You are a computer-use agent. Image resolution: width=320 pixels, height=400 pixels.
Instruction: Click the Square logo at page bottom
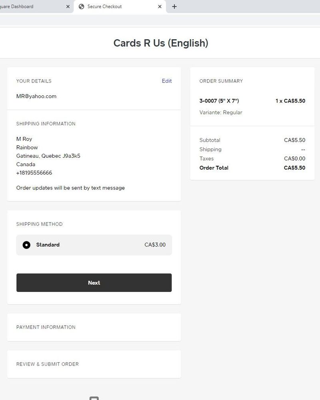(94, 398)
